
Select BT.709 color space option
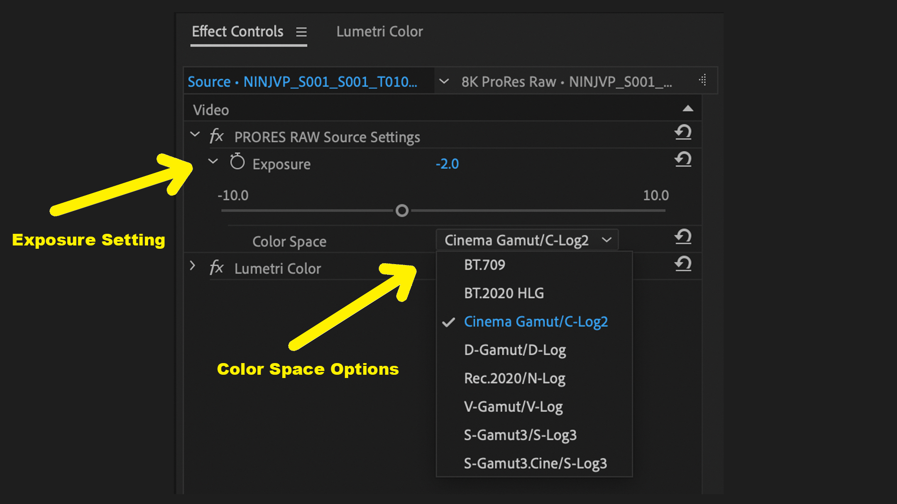coord(484,265)
